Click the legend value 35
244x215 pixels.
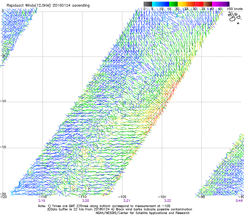tap(203, 9)
